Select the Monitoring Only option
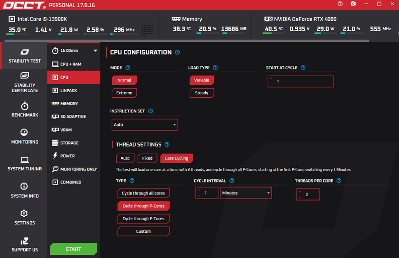The height and width of the screenshot is (258, 399). tap(73, 169)
